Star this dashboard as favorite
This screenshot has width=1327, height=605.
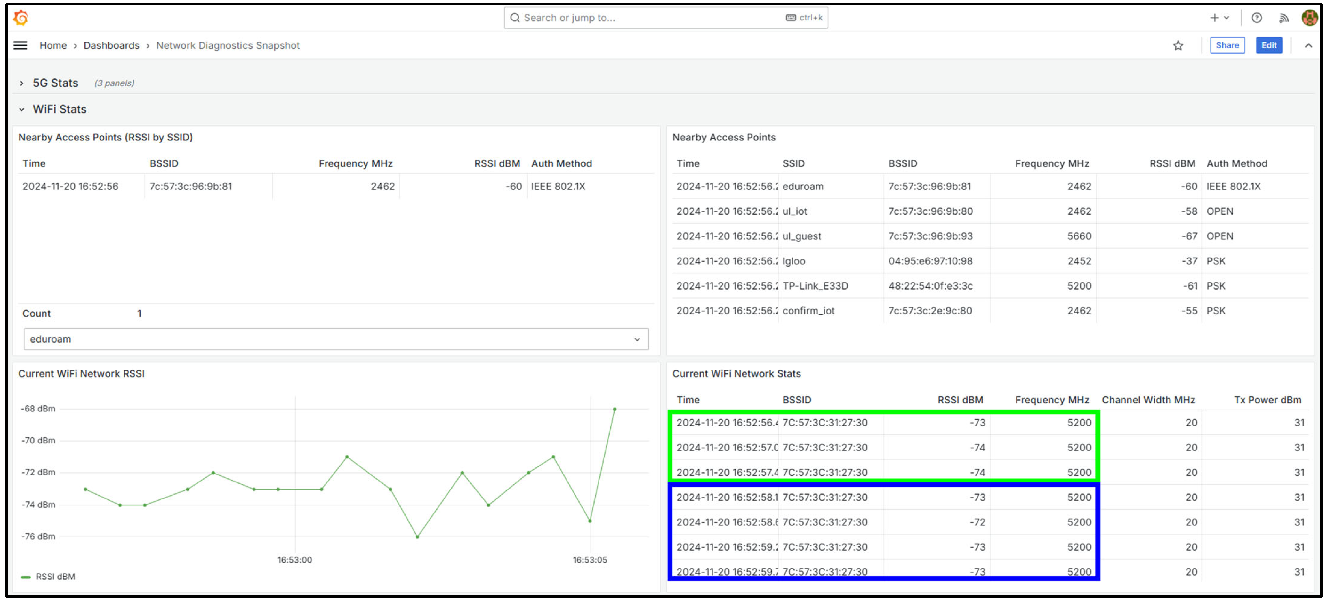(1178, 45)
